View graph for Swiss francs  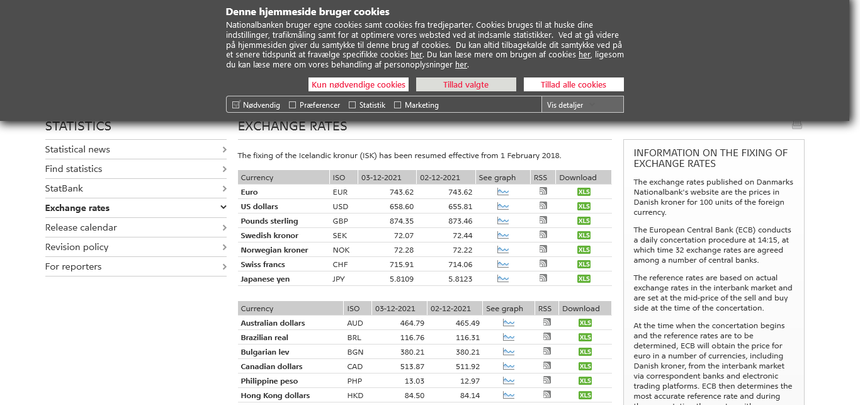pyautogui.click(x=502, y=264)
